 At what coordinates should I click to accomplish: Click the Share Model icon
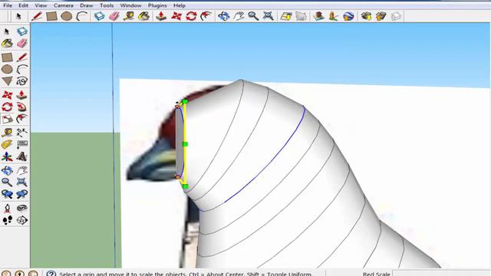381,16
